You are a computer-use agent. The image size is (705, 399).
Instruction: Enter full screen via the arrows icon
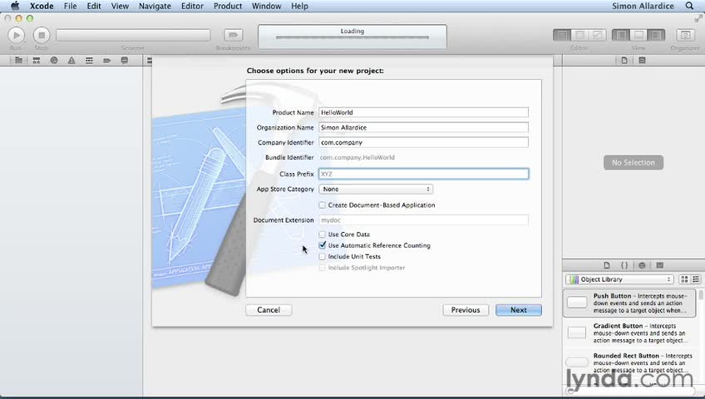(x=698, y=18)
